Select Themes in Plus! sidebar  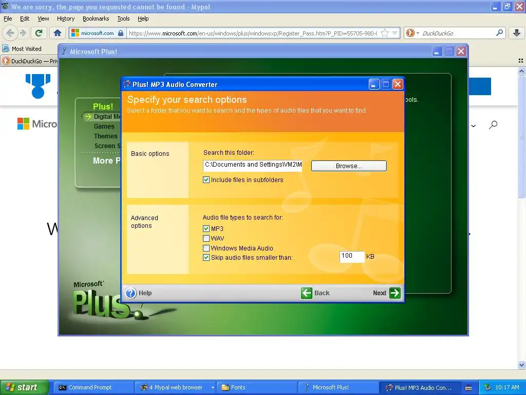[106, 136]
